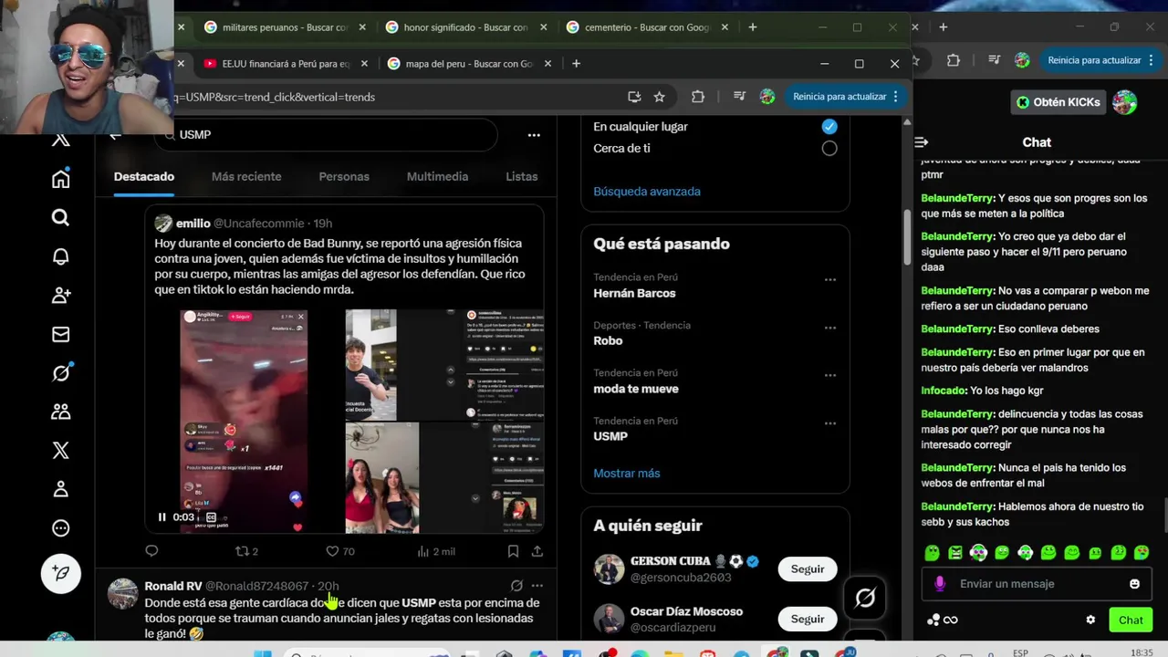Share emilio's post
This screenshot has height=657, width=1168.
click(x=537, y=551)
